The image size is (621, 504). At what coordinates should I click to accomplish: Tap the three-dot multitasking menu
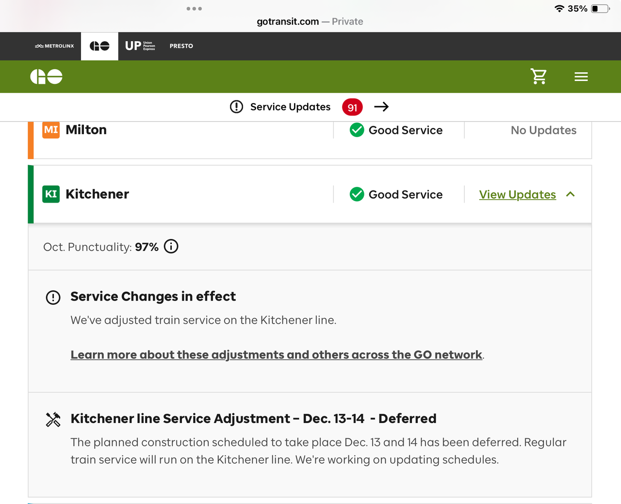(194, 9)
